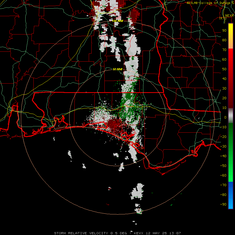Click the 13:07 timestamp in the caption
Image resolution: width=235 pixels, height=235 pixels.
click(x=175, y=233)
